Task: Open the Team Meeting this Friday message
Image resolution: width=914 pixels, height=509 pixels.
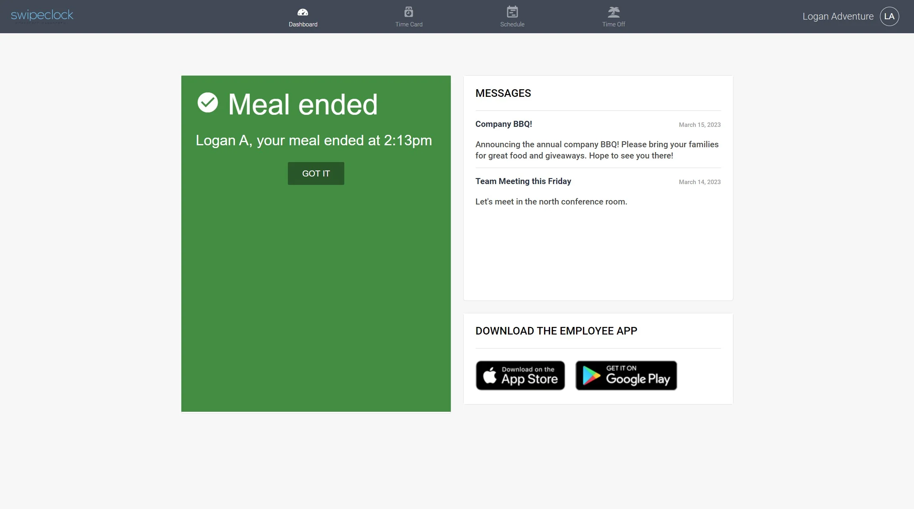Action: click(598, 191)
